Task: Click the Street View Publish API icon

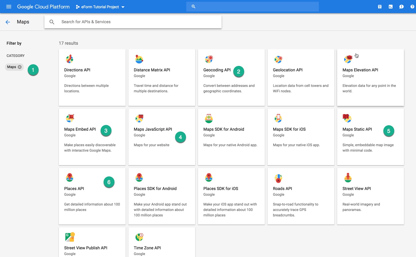Action: 70,237
